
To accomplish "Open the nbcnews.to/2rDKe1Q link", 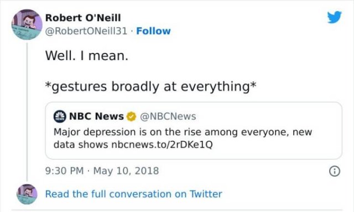I will point(162,145).
